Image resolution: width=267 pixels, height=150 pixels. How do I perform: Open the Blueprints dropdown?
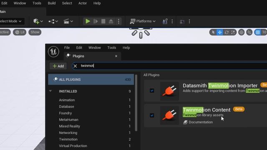[53, 21]
